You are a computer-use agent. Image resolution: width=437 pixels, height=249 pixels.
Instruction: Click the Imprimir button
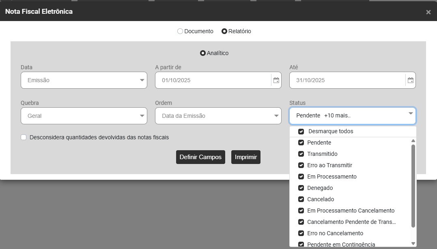(246, 157)
